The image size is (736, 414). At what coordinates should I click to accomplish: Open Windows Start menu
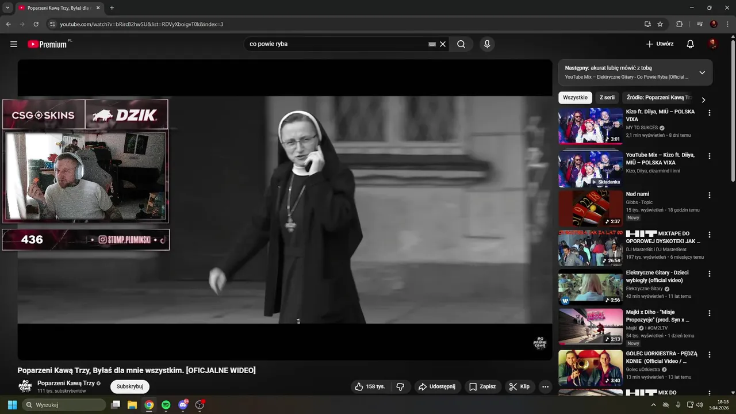(x=12, y=405)
